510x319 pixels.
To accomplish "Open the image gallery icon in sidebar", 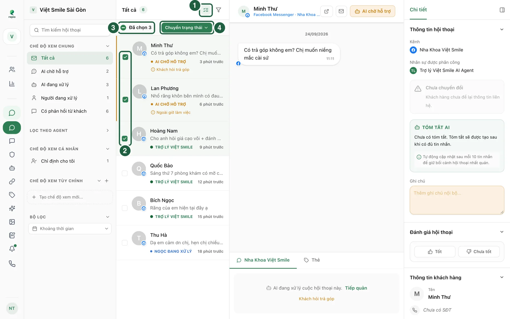I will coord(12,222).
